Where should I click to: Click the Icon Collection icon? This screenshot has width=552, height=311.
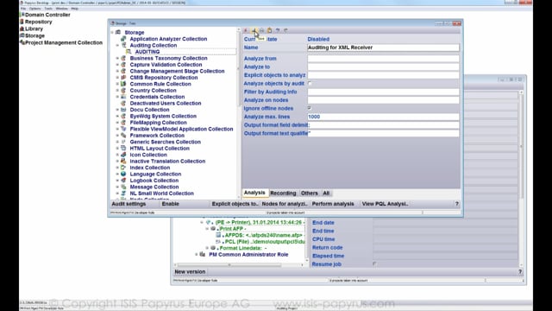pos(123,155)
